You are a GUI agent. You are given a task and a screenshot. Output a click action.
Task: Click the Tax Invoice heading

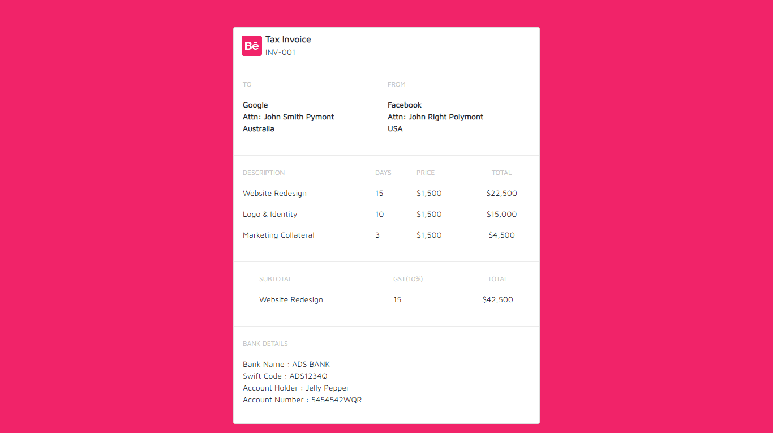pyautogui.click(x=288, y=40)
